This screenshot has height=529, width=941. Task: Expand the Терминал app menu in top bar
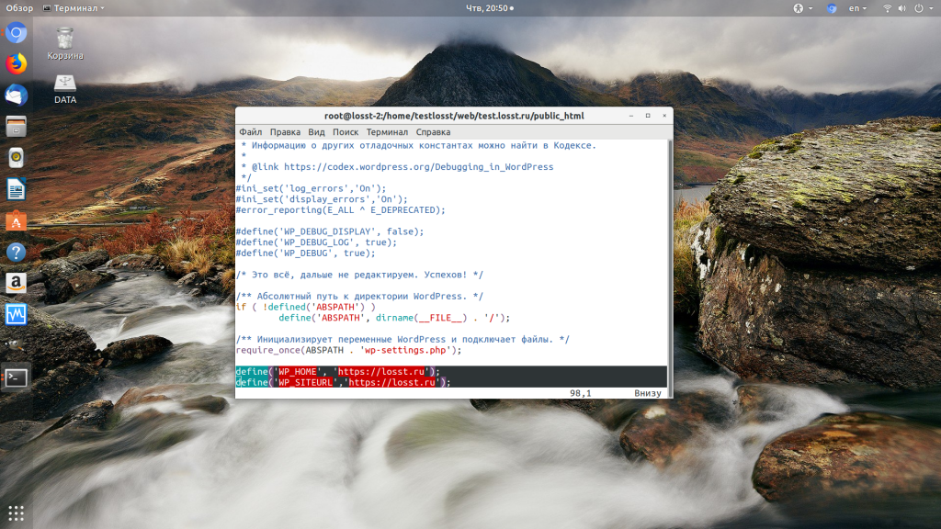tap(78, 7)
